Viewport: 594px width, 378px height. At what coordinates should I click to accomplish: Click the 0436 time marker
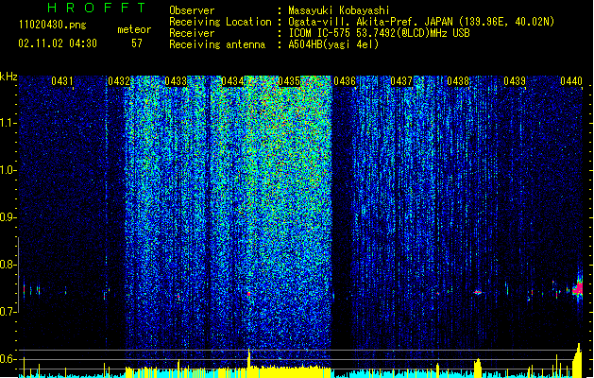tap(345, 81)
